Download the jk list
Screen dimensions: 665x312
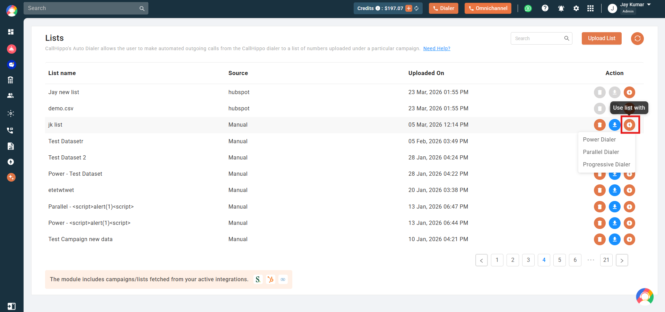click(x=615, y=125)
